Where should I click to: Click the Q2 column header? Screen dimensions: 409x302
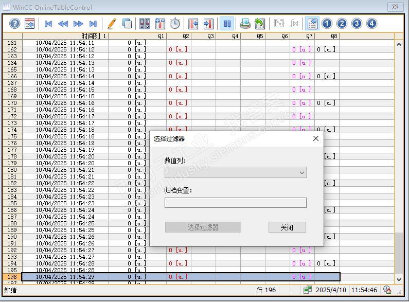pyautogui.click(x=179, y=36)
